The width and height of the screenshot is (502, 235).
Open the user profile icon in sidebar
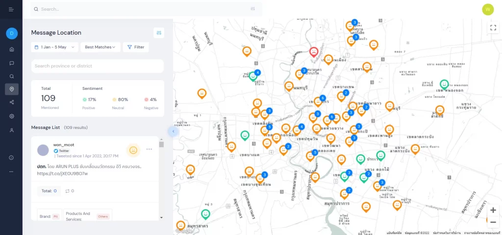point(11,130)
